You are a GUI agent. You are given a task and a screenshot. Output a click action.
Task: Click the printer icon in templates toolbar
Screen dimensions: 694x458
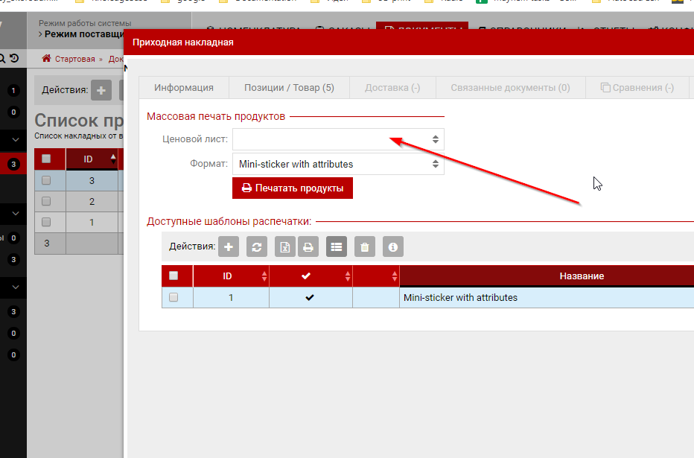coord(308,247)
